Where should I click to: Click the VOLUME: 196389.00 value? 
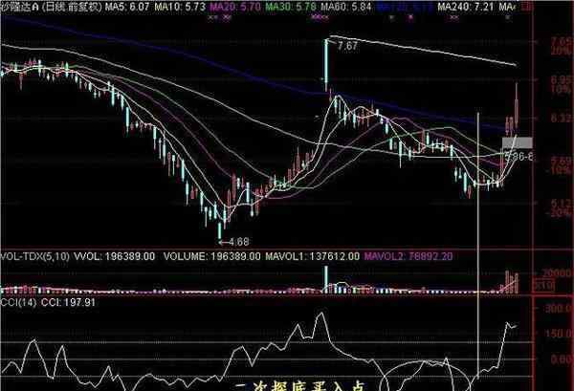212,256
